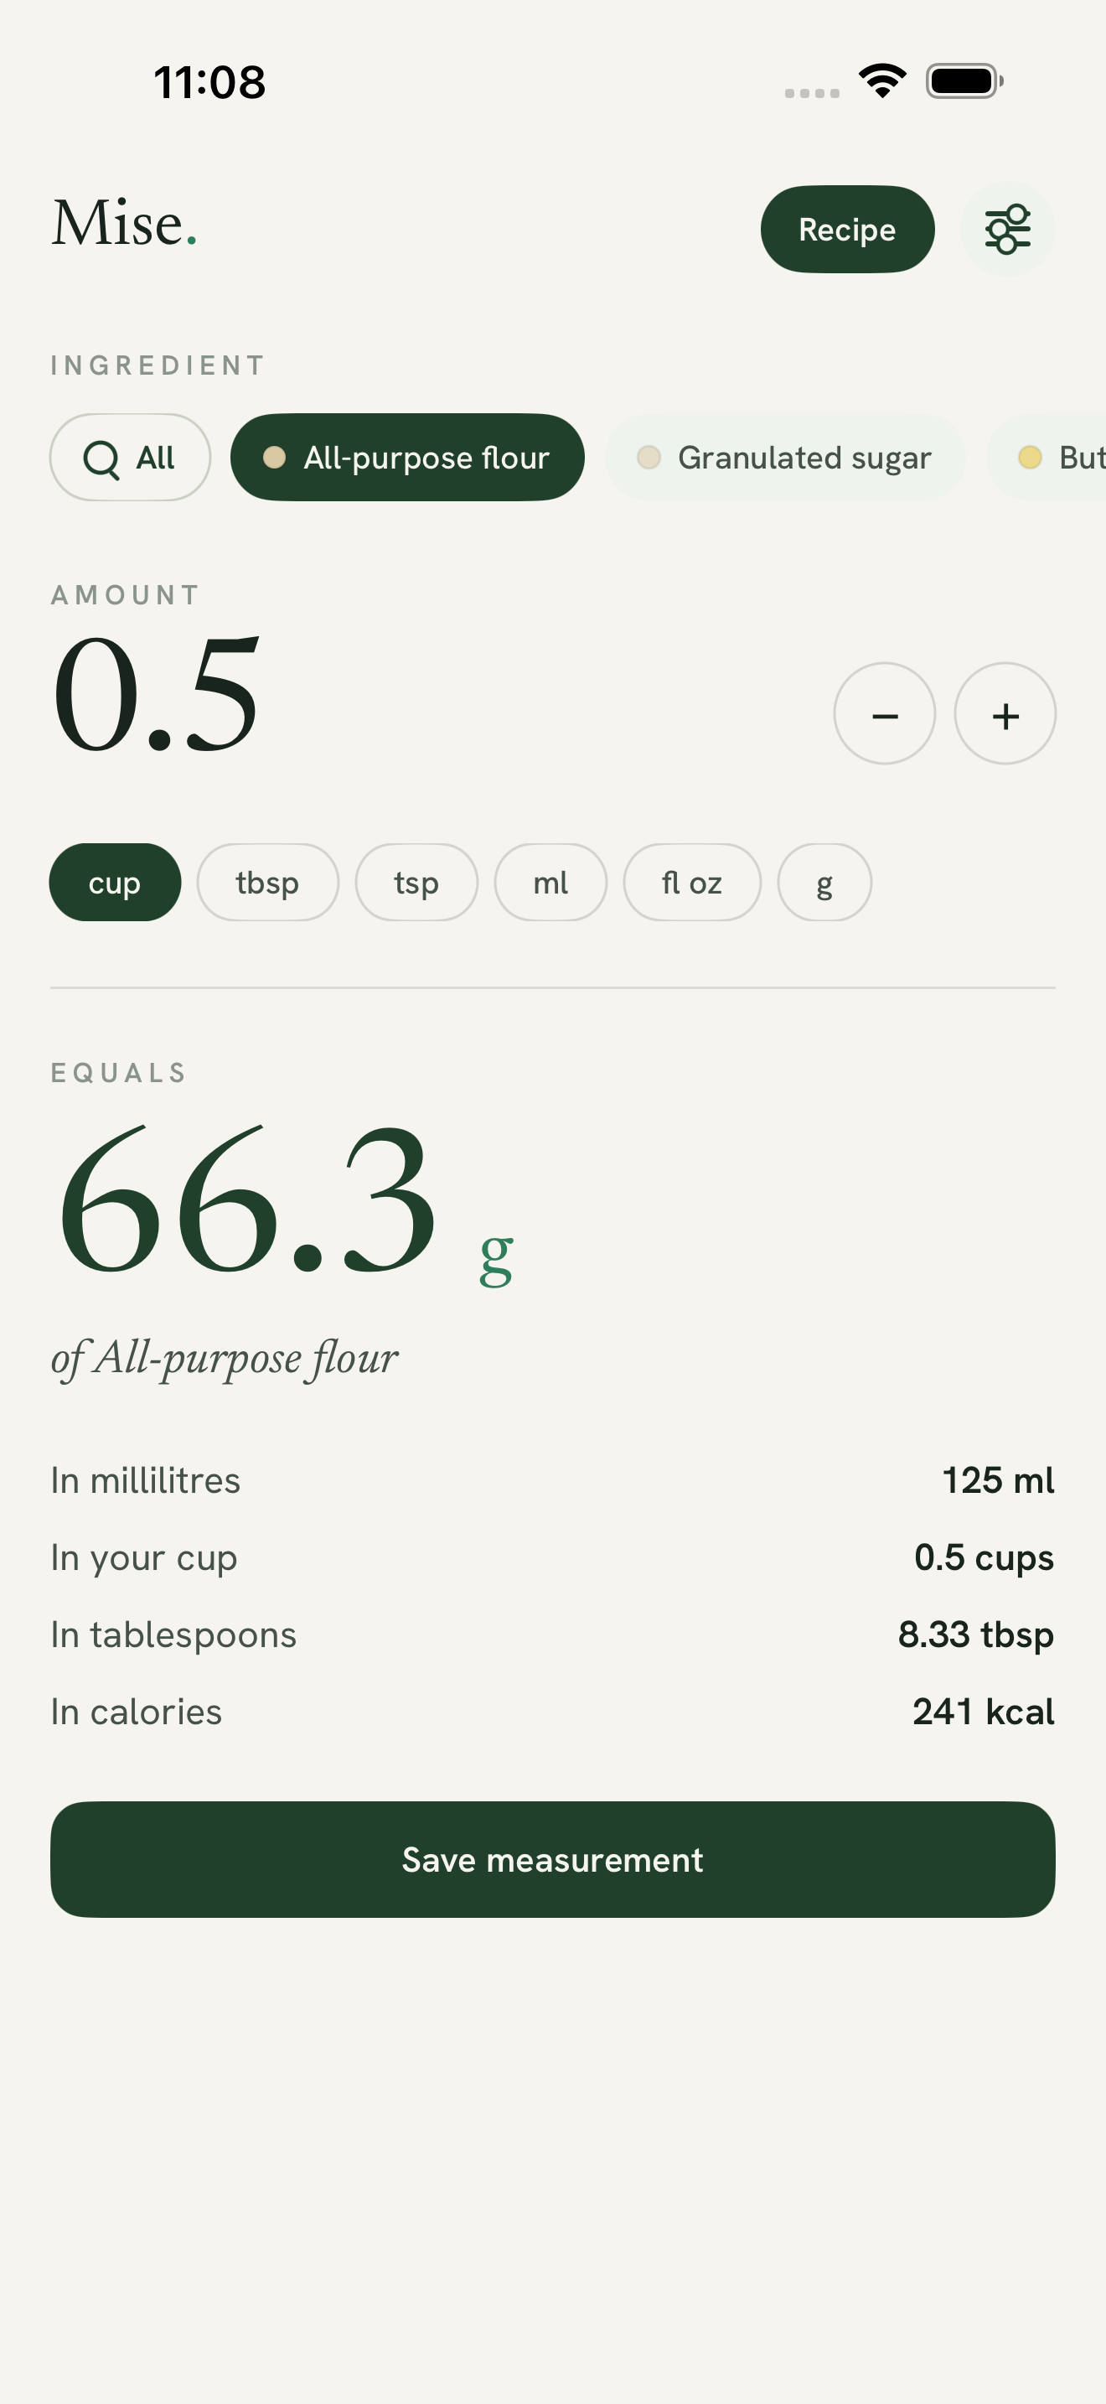
Task: Tap the 11:08 clock
Action: point(209,82)
